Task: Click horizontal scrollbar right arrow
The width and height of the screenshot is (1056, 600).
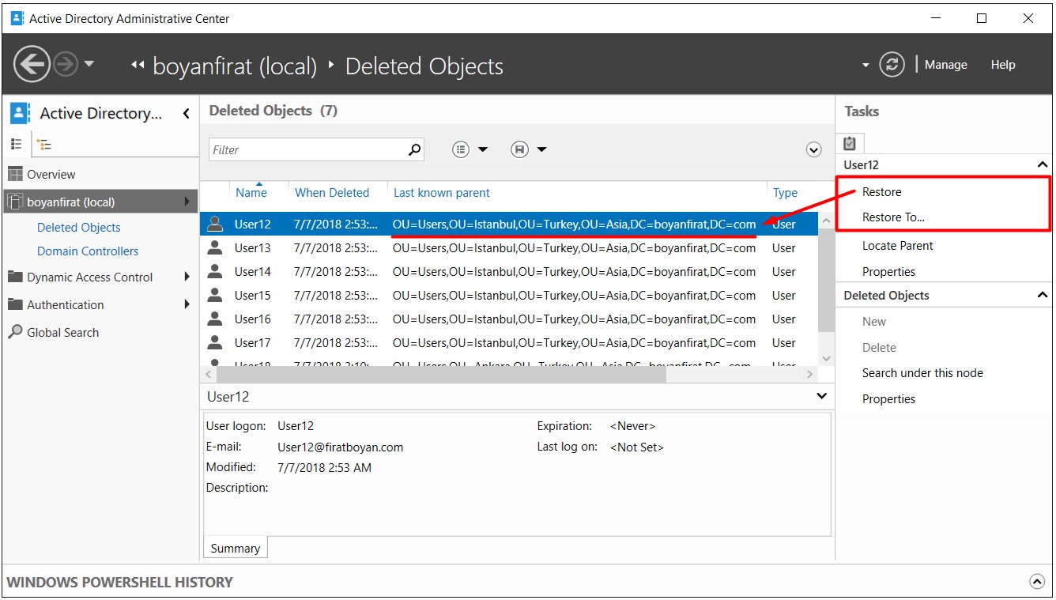Action: pos(811,375)
